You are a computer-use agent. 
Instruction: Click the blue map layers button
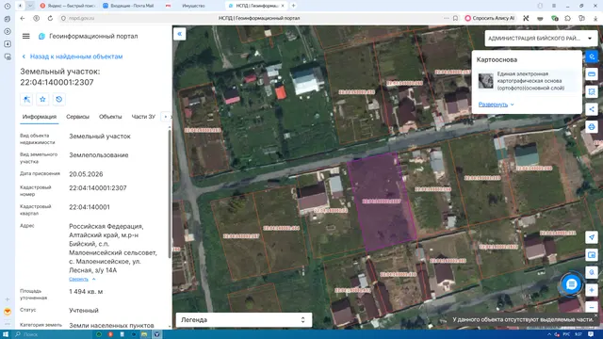592,56
